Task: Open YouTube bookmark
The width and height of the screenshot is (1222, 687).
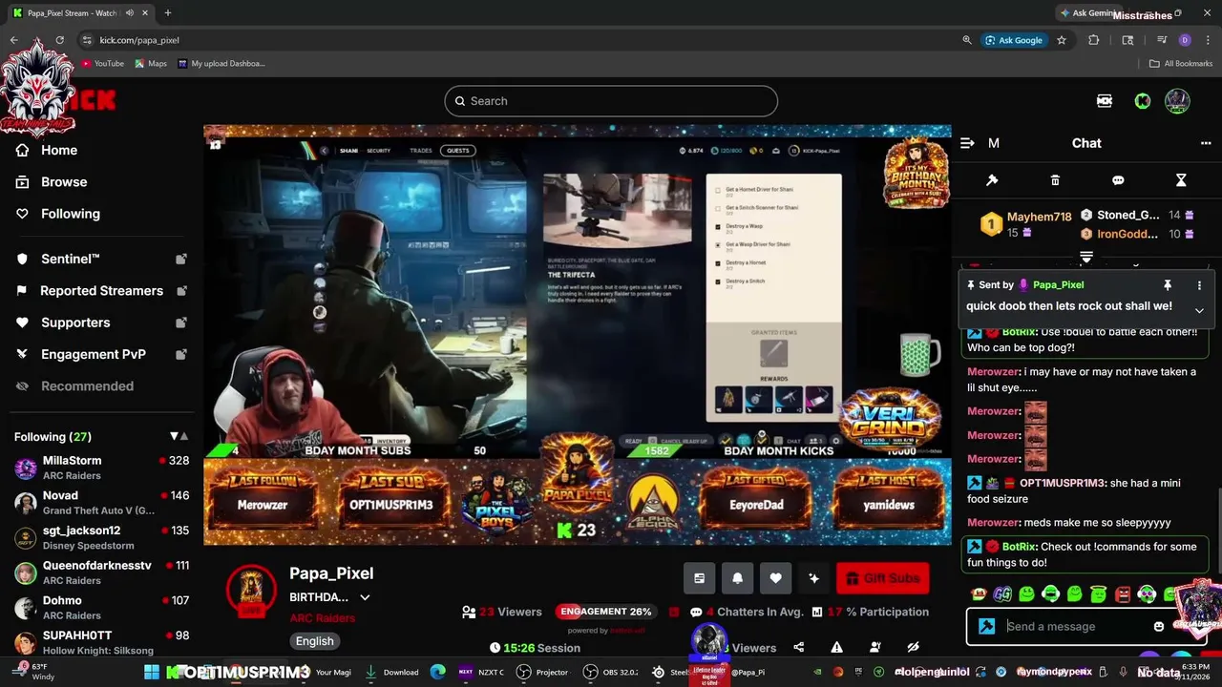Action: (x=102, y=64)
